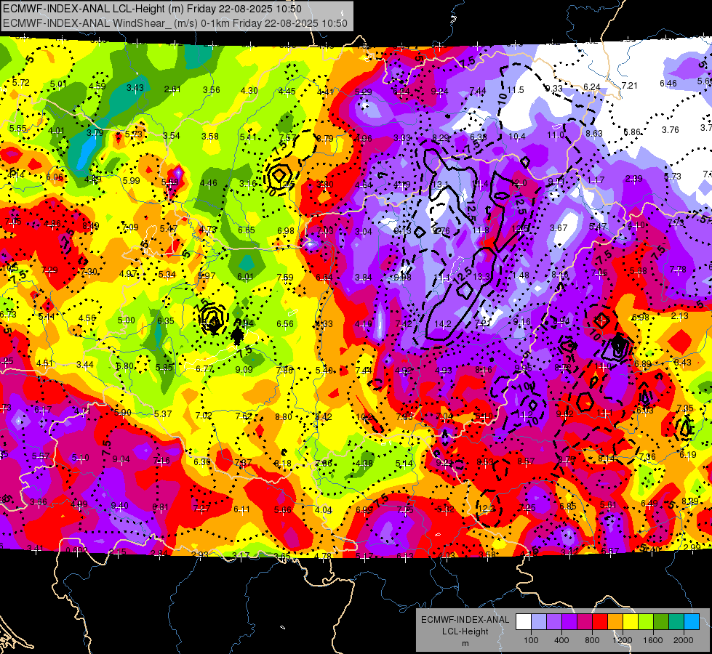Click the wind shear value 8.80
This screenshot has height=654, width=712.
point(284,416)
